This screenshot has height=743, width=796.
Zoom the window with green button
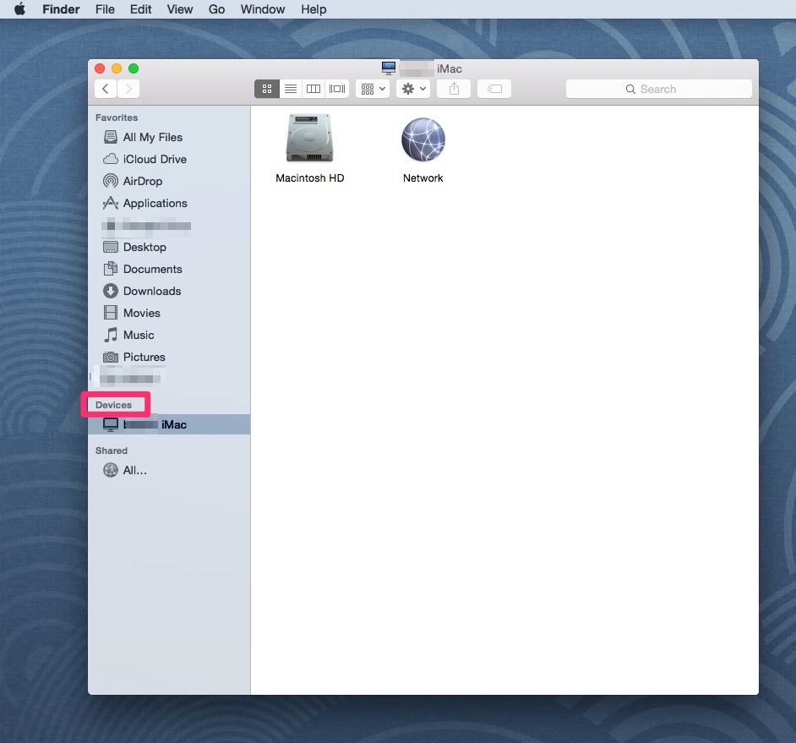point(134,68)
